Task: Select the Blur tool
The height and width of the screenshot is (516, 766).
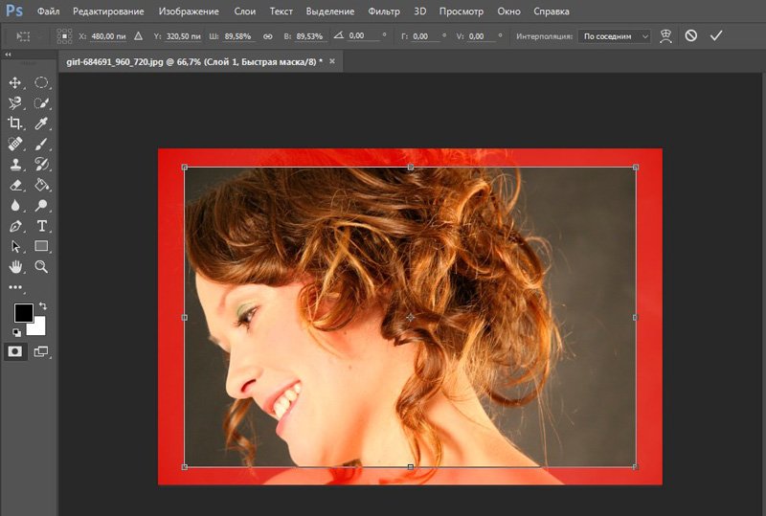Action: pyautogui.click(x=15, y=205)
